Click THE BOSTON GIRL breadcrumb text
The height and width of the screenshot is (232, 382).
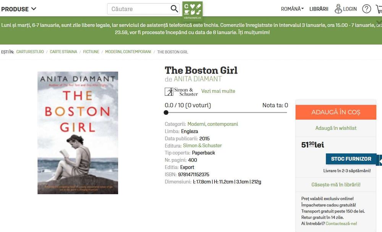173,52
